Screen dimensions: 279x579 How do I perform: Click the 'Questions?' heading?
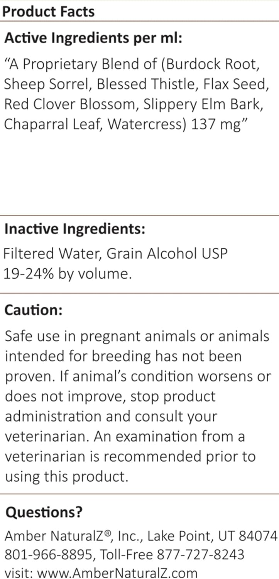point(44,512)
